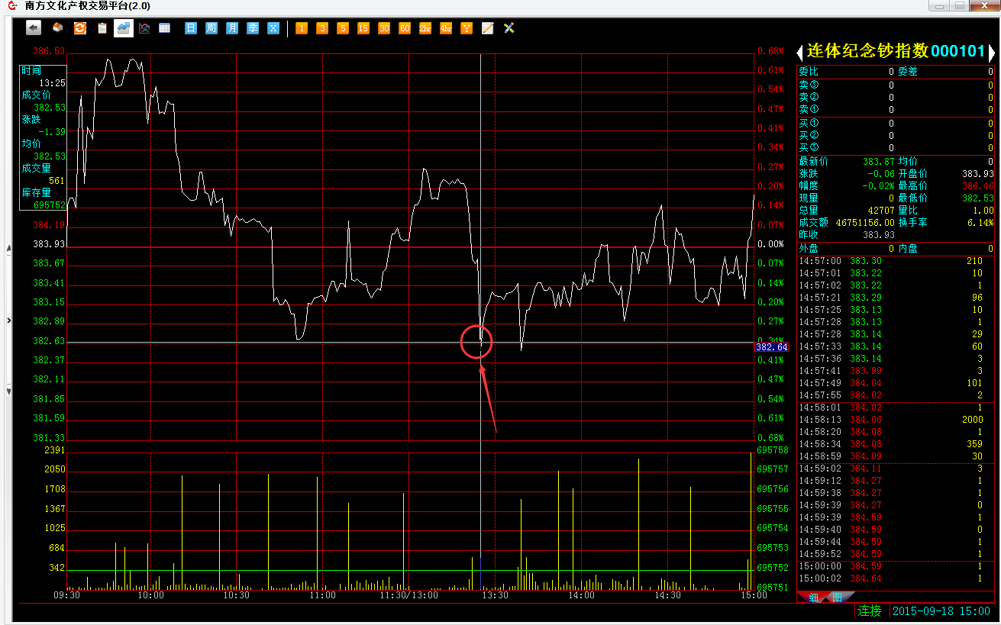Select the 15-minute period button
The width and height of the screenshot is (1001, 625).
coord(363,28)
